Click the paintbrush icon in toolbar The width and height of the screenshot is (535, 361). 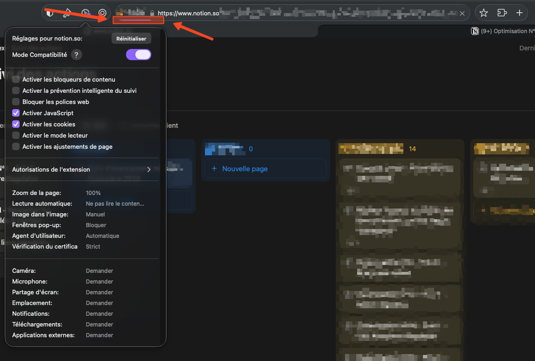[x=67, y=13]
